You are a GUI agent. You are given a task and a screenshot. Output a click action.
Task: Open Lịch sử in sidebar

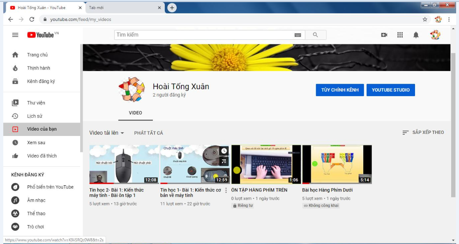click(x=42, y=116)
